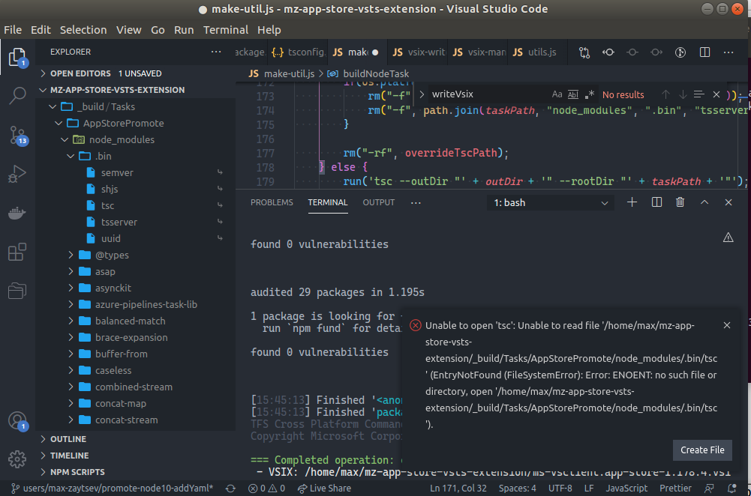Select the Search icon in the activity bar
The height and width of the screenshot is (496, 751).
[18, 96]
